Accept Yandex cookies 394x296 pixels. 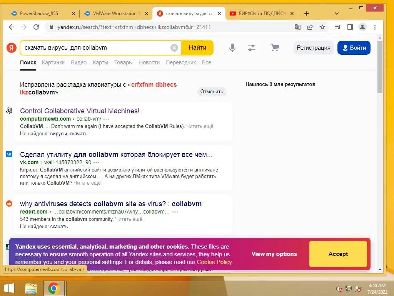[x=338, y=254]
